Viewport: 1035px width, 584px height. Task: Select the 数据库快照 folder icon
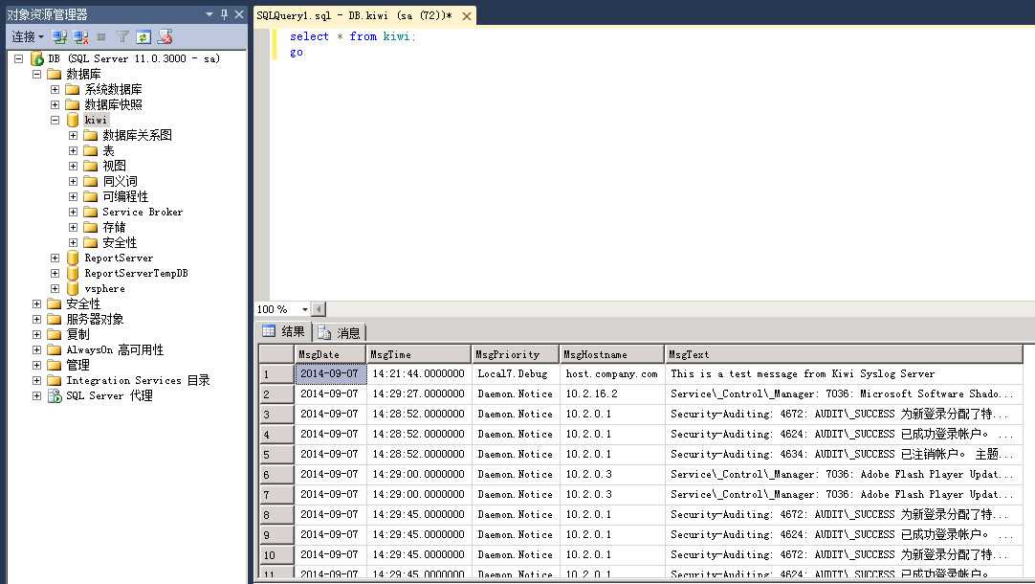click(73, 104)
